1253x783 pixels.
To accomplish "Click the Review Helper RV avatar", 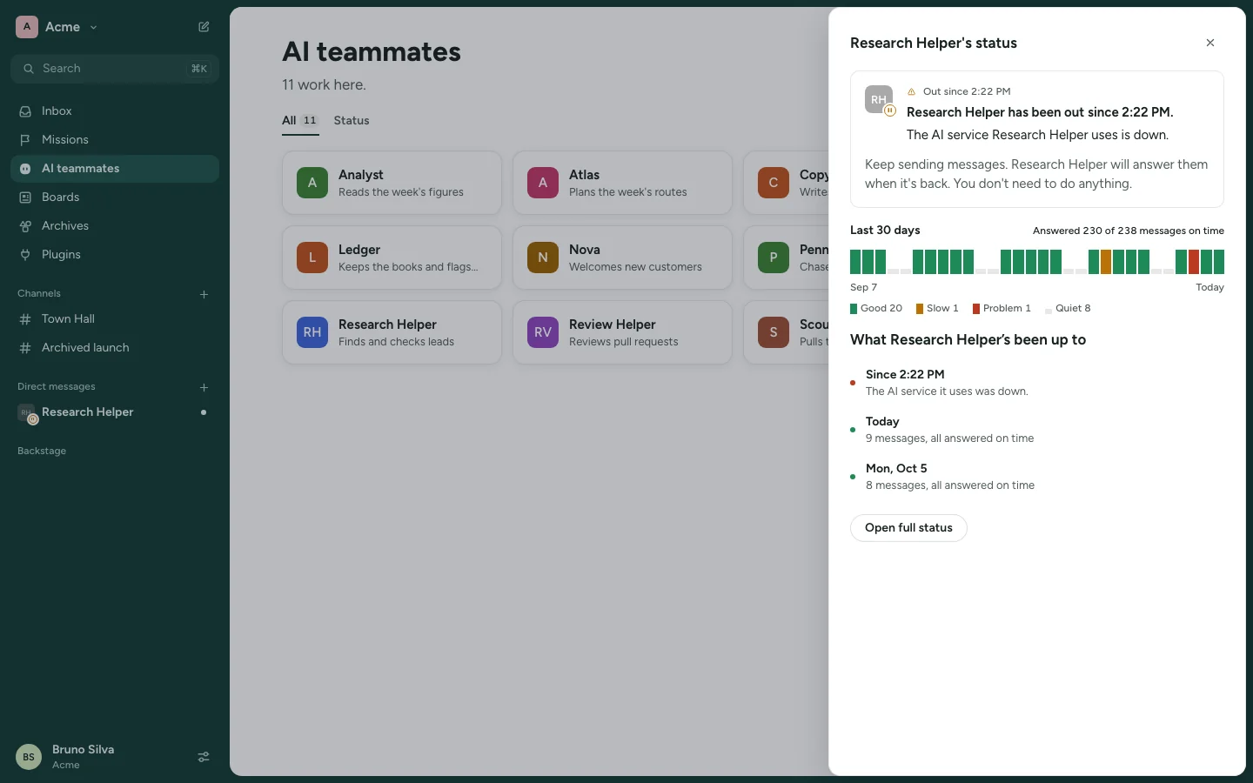I will coord(543,332).
